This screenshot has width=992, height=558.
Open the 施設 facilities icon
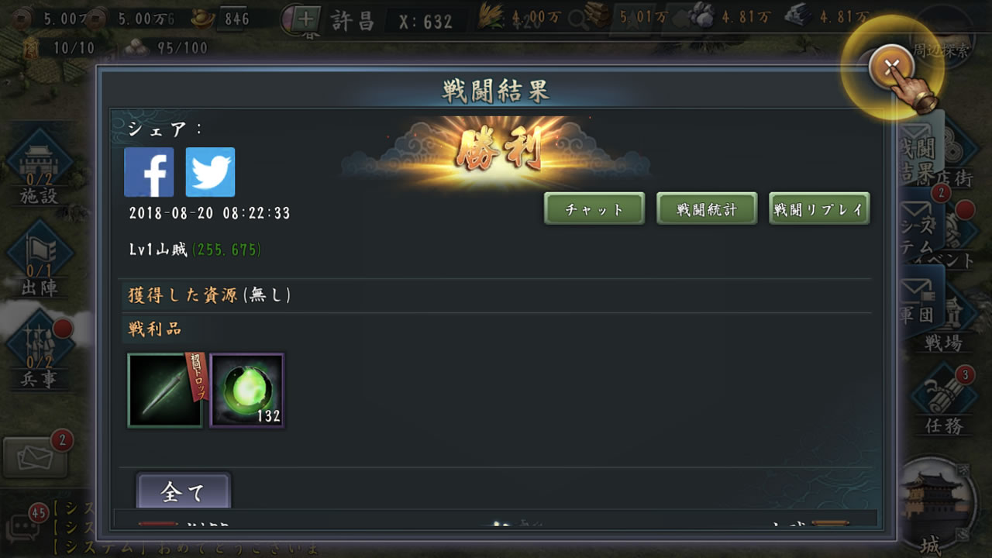[x=39, y=168]
